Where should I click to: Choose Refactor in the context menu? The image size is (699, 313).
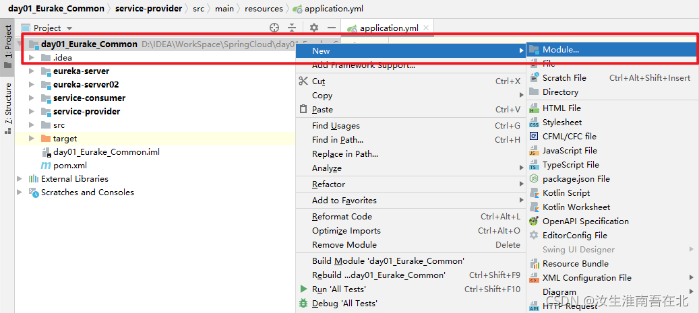tap(328, 184)
